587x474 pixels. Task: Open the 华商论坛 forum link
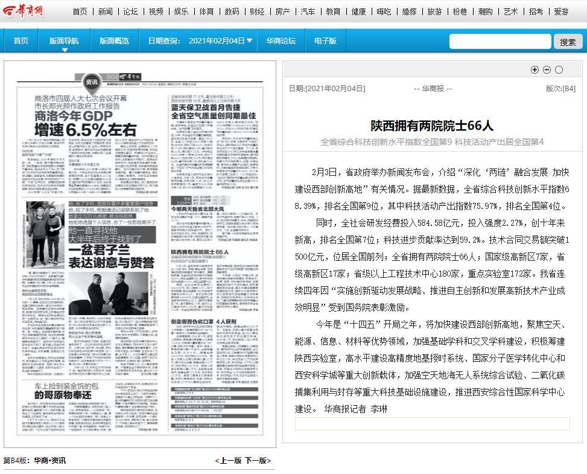[282, 41]
